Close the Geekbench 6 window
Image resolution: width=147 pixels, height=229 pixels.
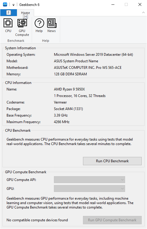coord(140,4)
